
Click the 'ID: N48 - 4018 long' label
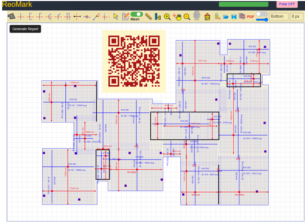92,142
